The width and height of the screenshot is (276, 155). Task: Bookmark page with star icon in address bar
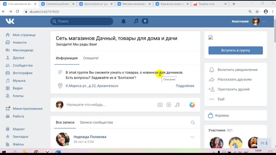tap(257, 12)
